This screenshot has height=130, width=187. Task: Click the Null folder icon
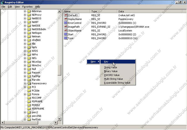click(x=29, y=69)
